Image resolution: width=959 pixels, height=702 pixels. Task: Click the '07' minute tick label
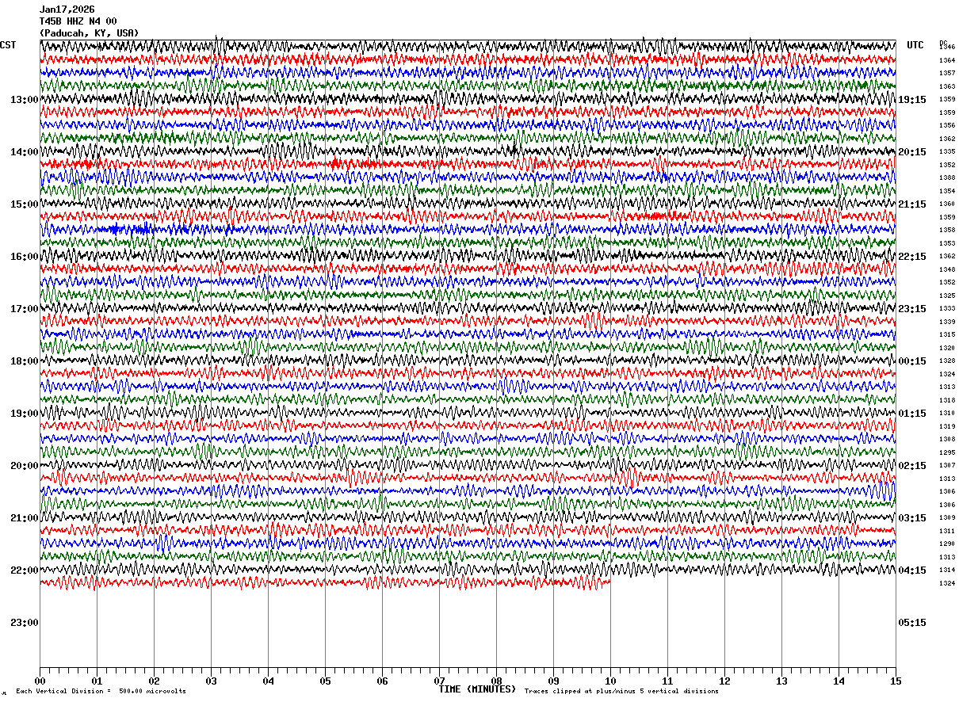(x=440, y=681)
